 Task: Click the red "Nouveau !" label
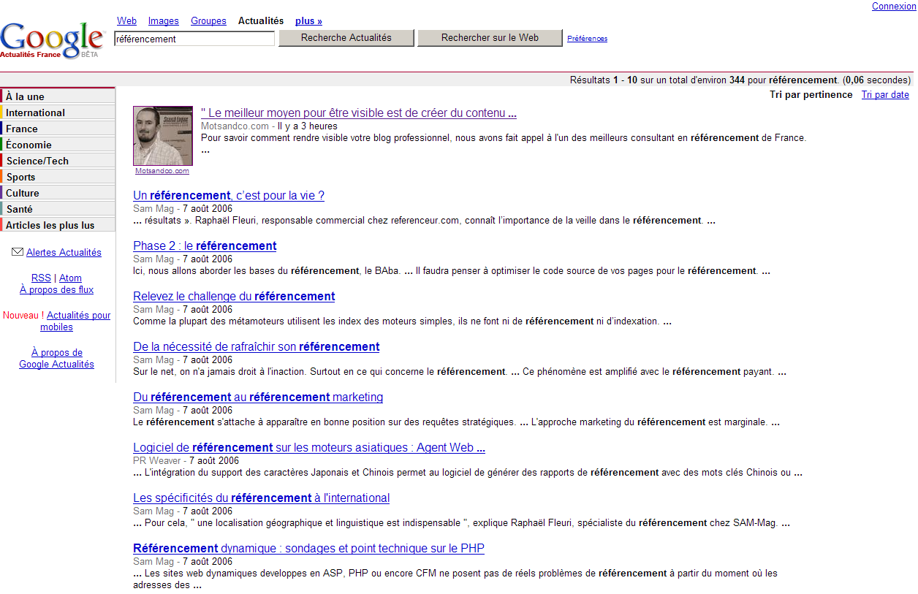pos(23,316)
